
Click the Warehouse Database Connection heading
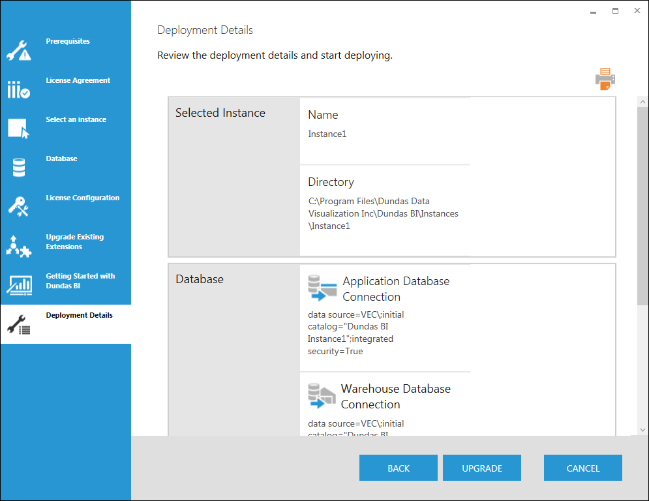click(x=396, y=396)
